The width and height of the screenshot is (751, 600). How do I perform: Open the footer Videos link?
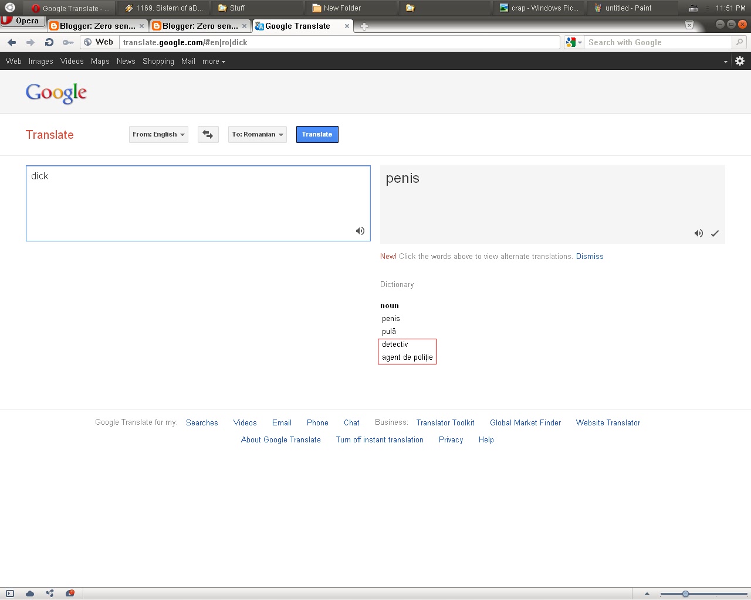pyautogui.click(x=245, y=422)
